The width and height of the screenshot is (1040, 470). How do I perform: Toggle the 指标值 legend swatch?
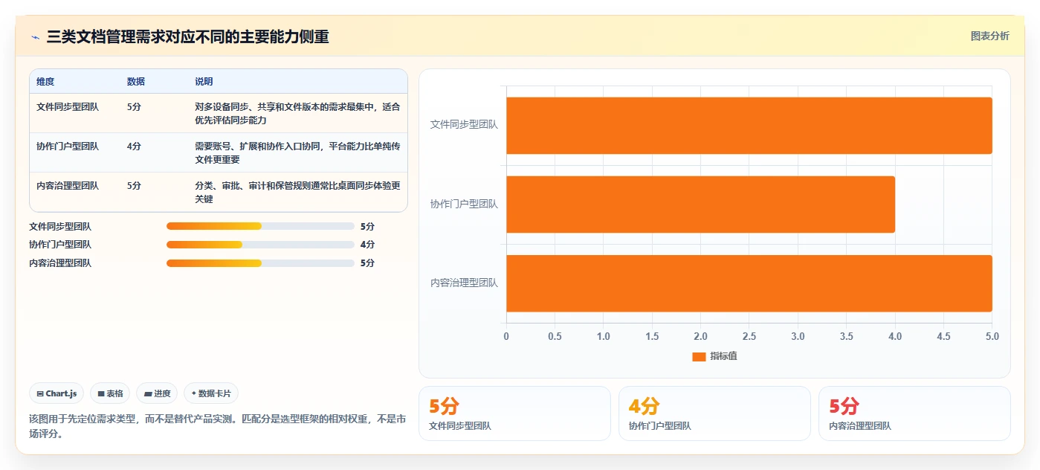coord(699,357)
